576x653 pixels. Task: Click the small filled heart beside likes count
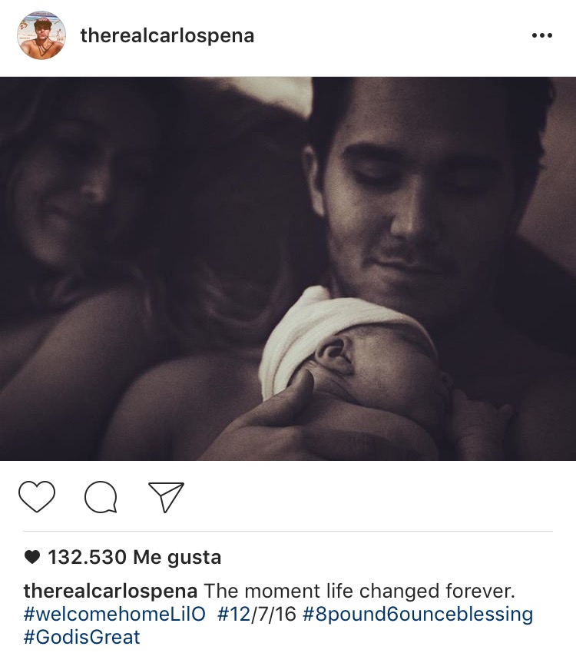coord(32,557)
